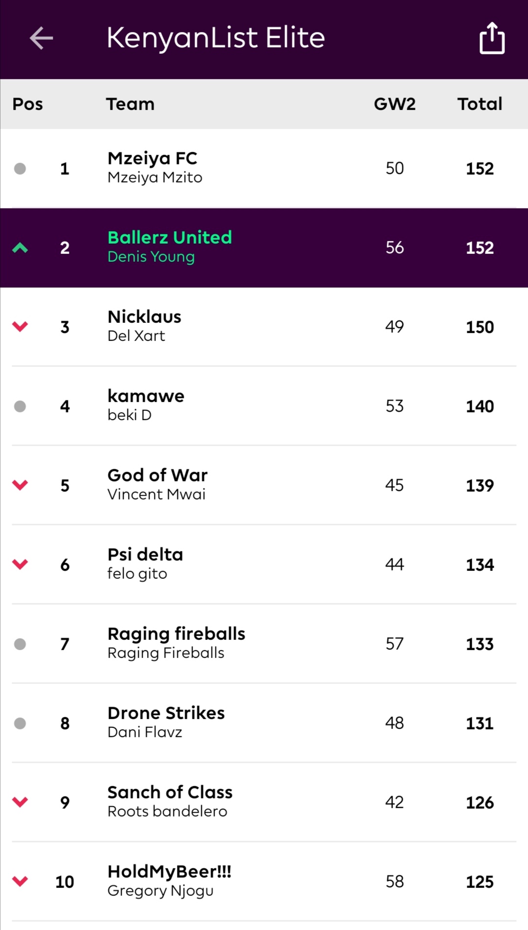Click the Total column header

[480, 104]
